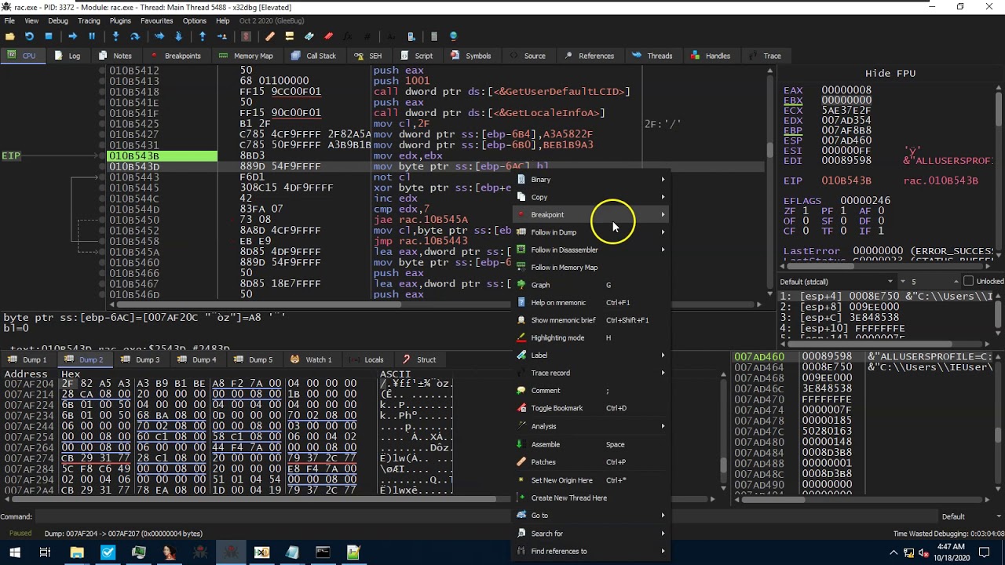Open the Default (stdcall) calling convention dropdown
The image size is (1005, 565).
837,281
